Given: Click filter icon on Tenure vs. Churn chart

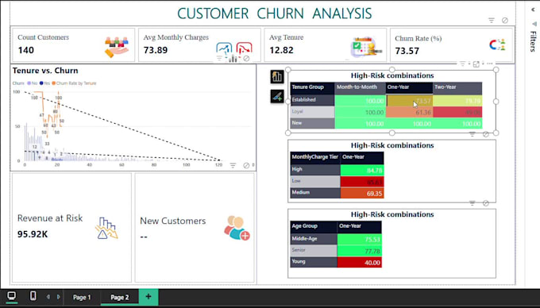Looking at the screenshot, I should tap(233, 166).
